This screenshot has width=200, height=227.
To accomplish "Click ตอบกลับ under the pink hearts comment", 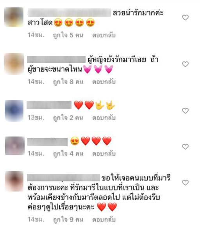I will pyautogui.click(x=104, y=82).
